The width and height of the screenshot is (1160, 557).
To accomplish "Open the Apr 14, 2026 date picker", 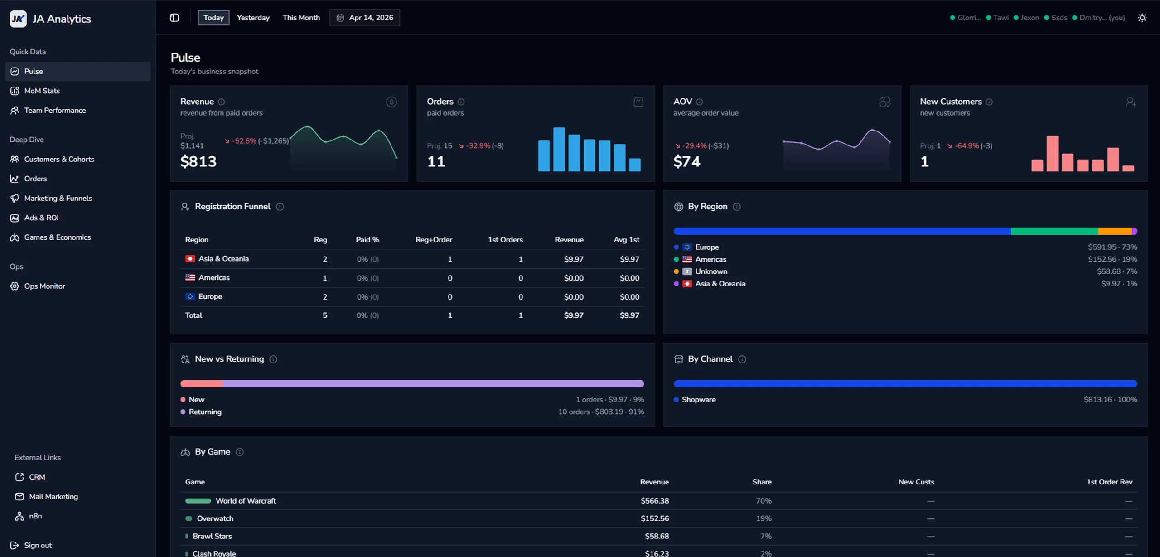I will [x=365, y=18].
